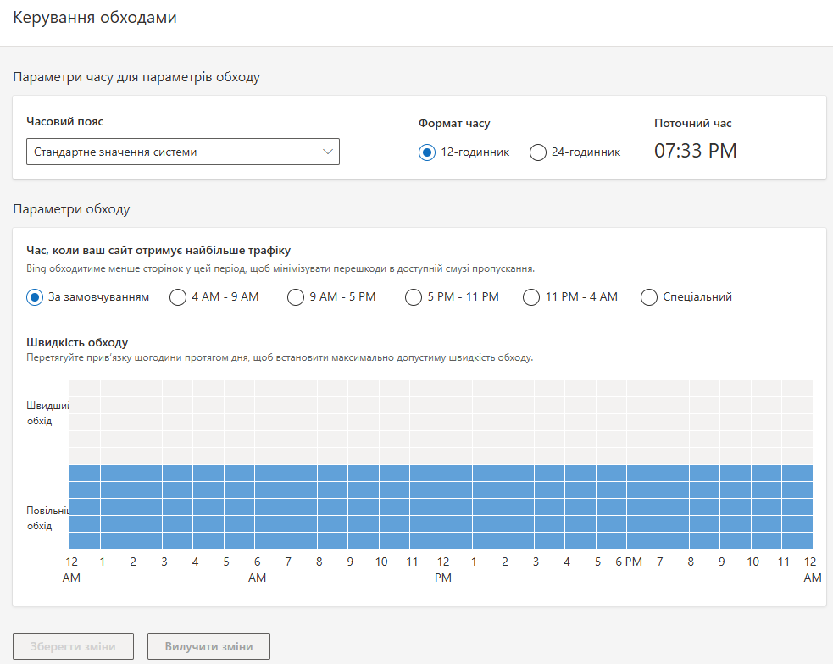Click the Керування обходами page heading
Viewport: 833px width, 664px height.
[x=95, y=18]
